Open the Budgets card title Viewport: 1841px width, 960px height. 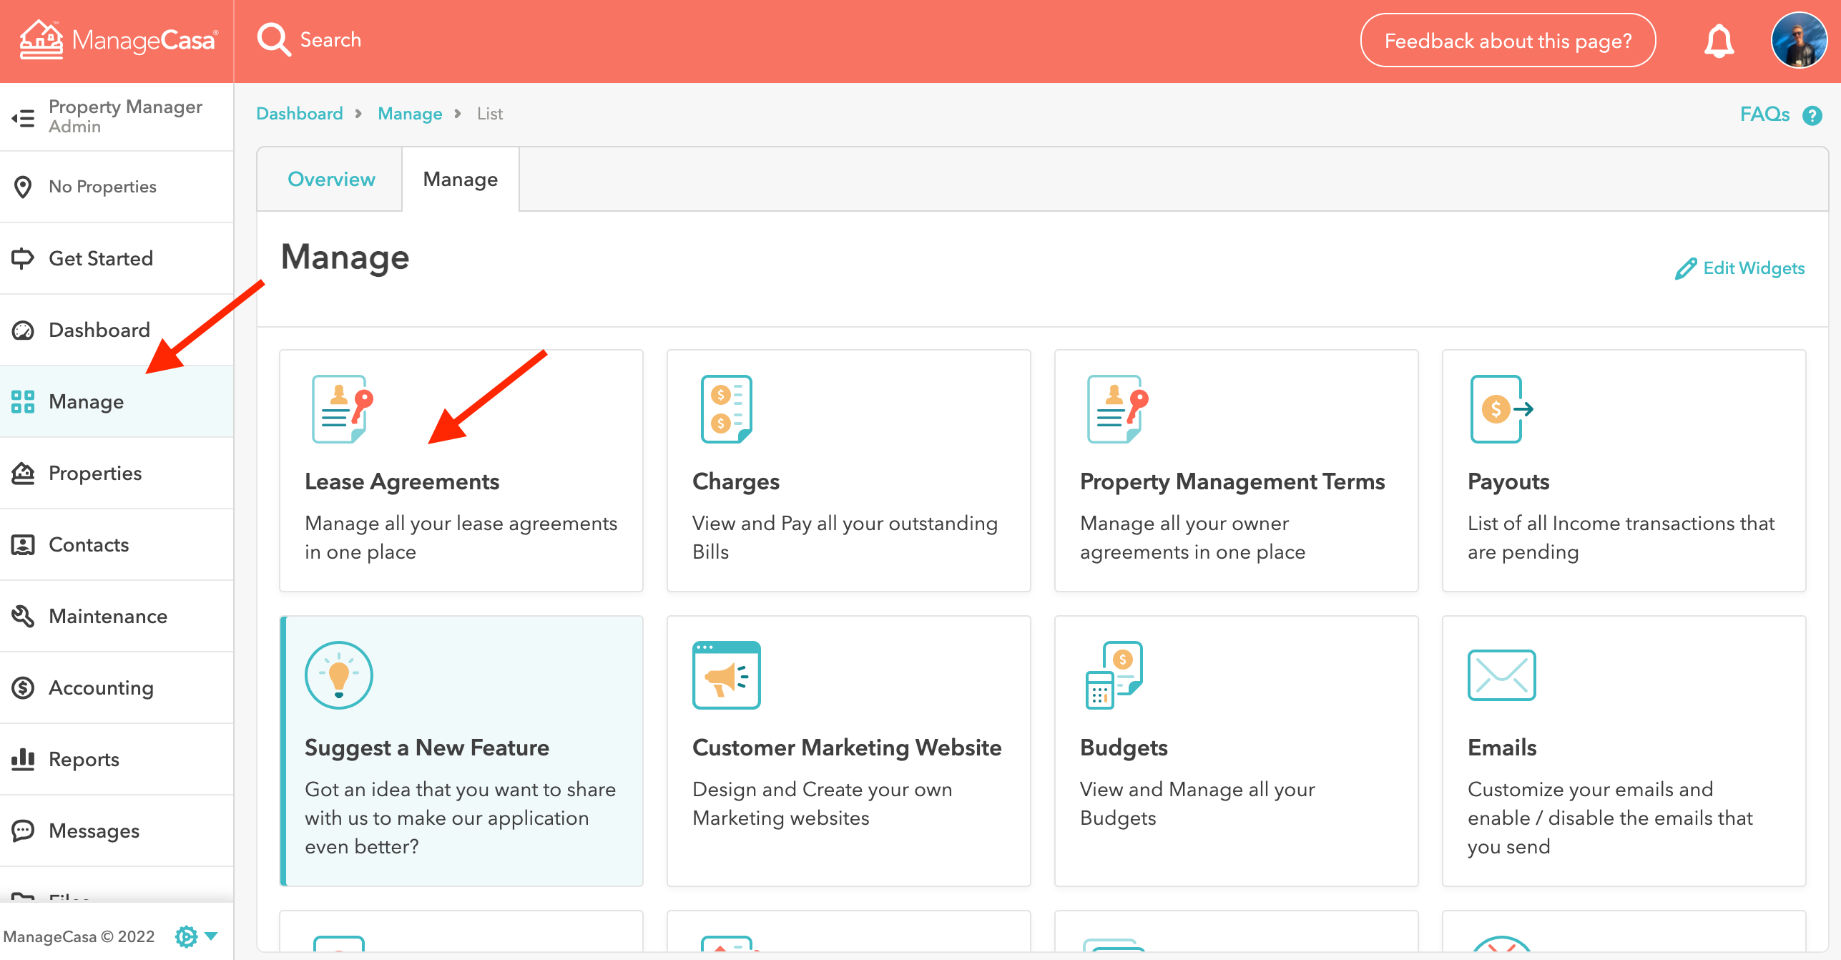[x=1124, y=748]
